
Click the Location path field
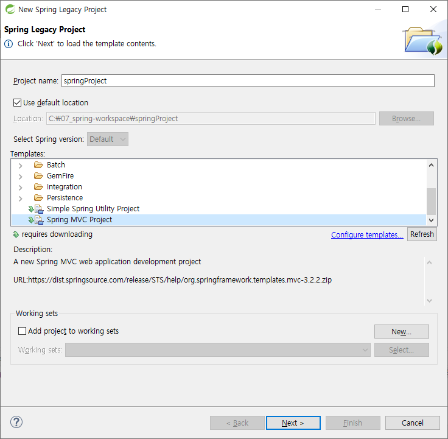click(x=211, y=118)
